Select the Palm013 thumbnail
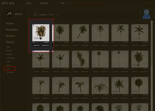 pyautogui.click(x=41, y=85)
